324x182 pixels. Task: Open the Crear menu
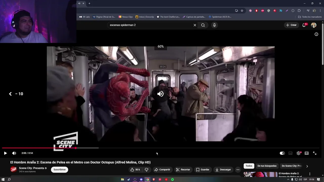291,25
